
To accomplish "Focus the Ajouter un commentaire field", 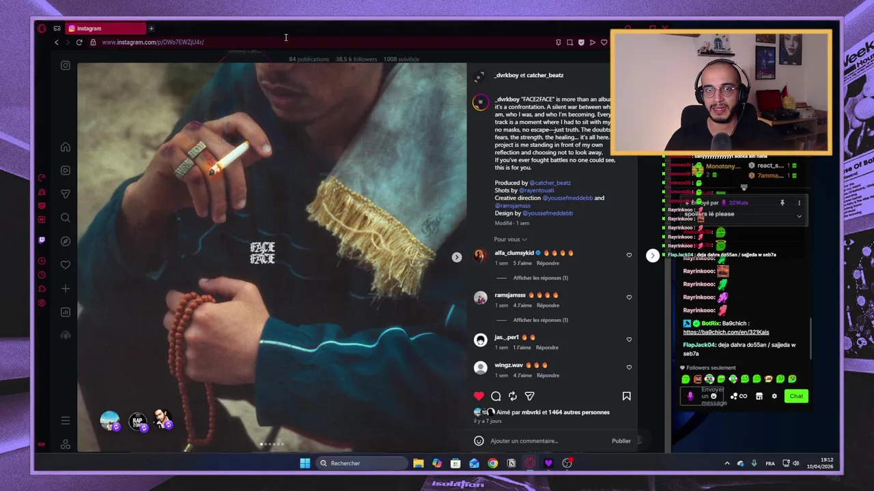I will 546,441.
